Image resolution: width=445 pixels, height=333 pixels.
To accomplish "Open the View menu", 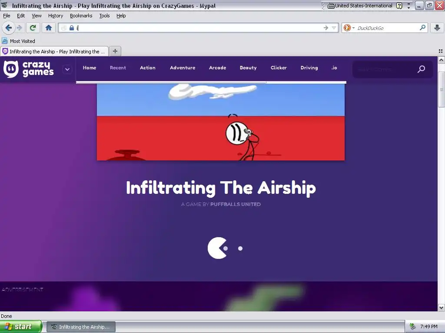I will tap(37, 16).
